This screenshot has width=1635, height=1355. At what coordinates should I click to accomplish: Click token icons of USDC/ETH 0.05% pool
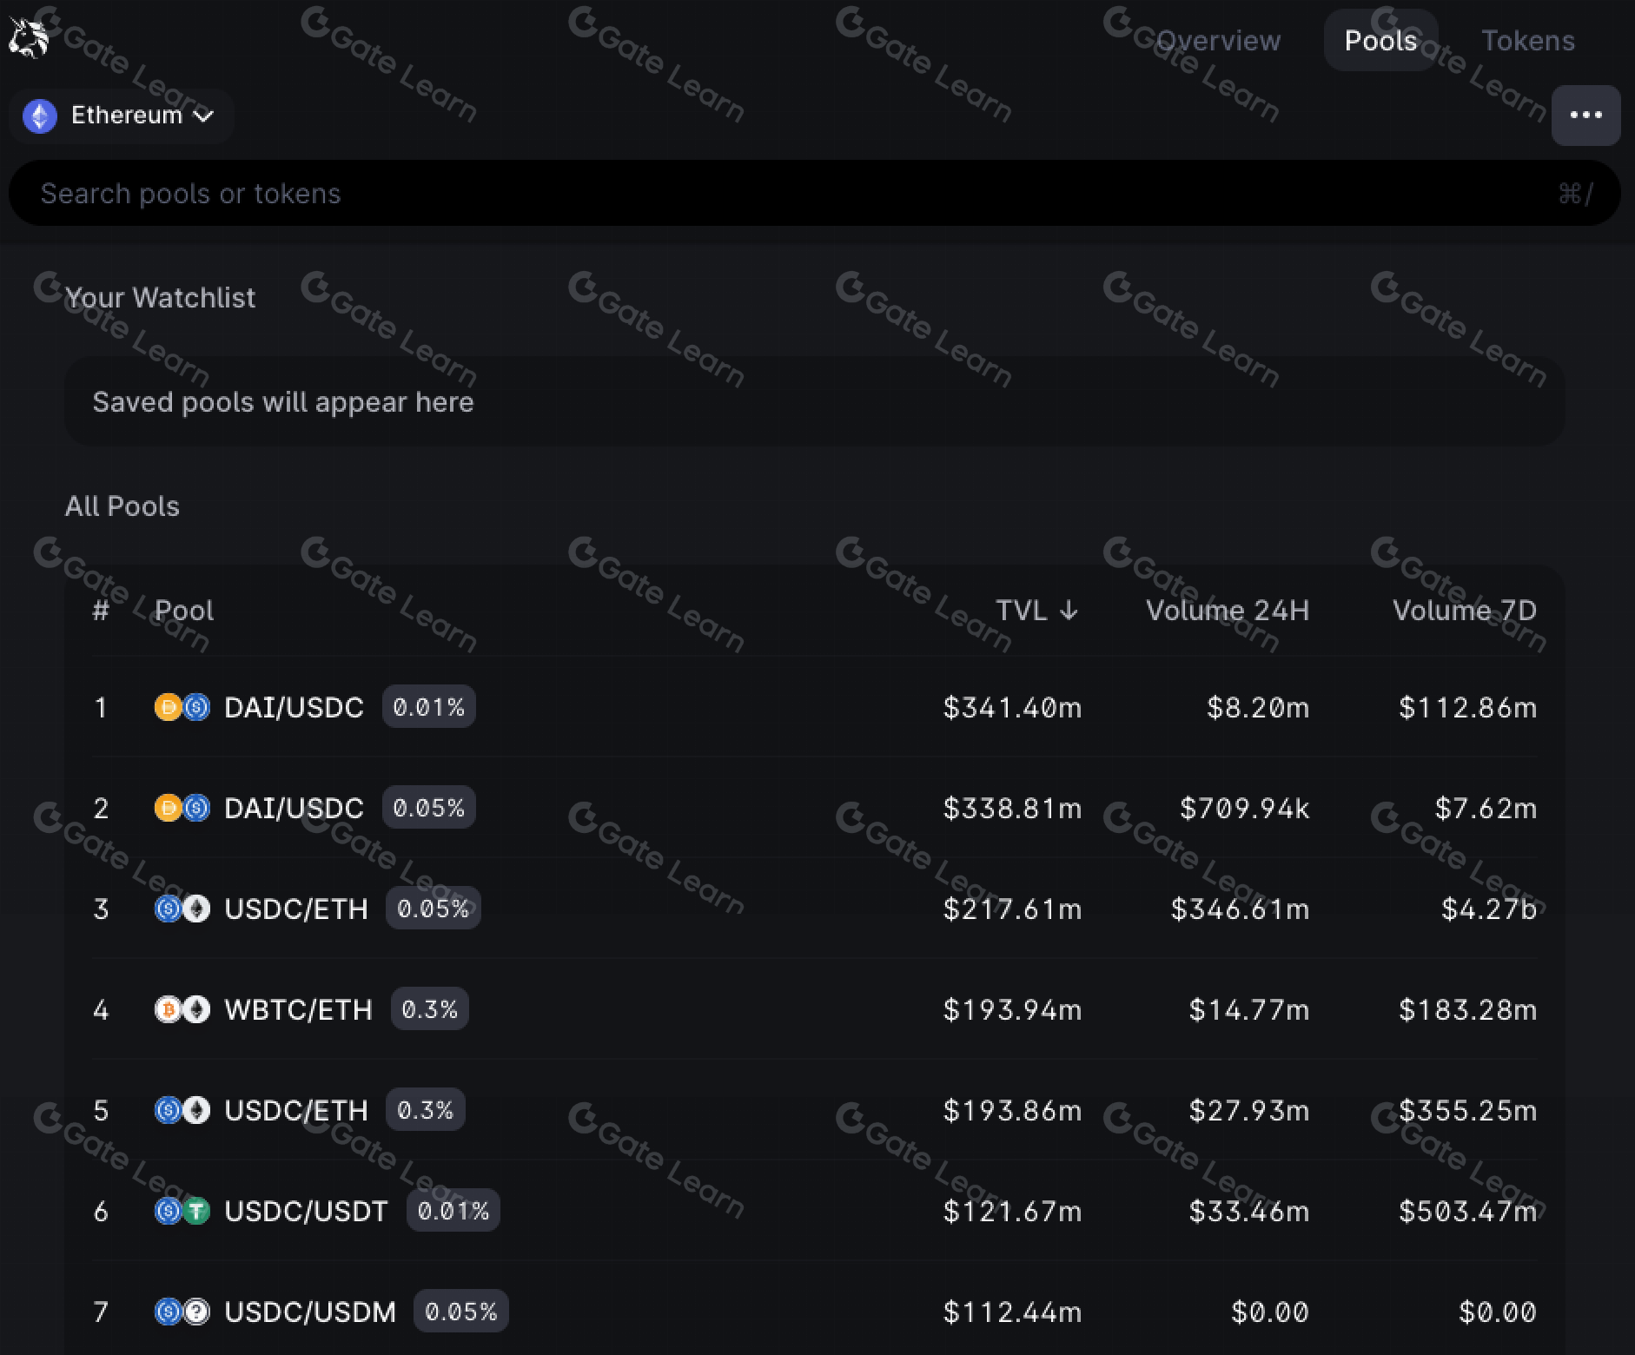(182, 909)
